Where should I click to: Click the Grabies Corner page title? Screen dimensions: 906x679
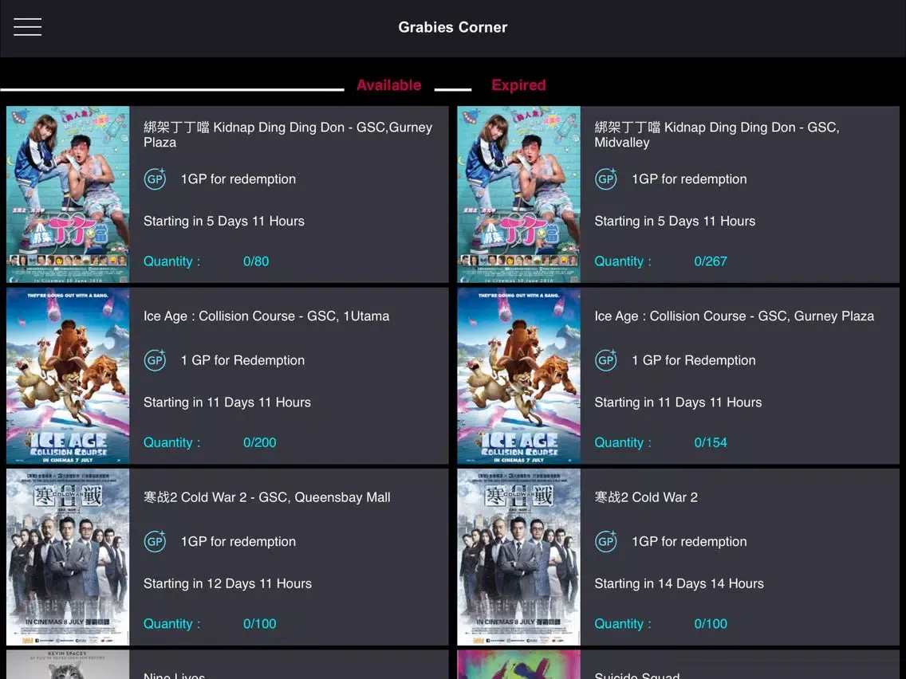452,27
